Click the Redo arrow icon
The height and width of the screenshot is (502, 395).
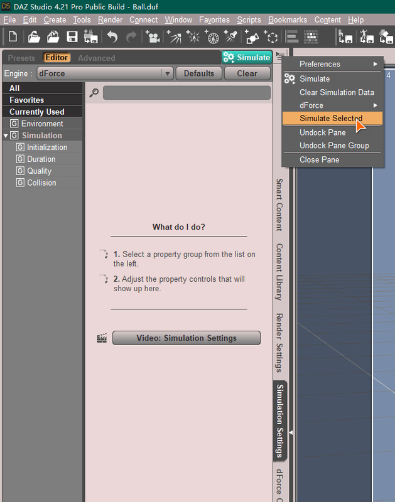(131, 36)
